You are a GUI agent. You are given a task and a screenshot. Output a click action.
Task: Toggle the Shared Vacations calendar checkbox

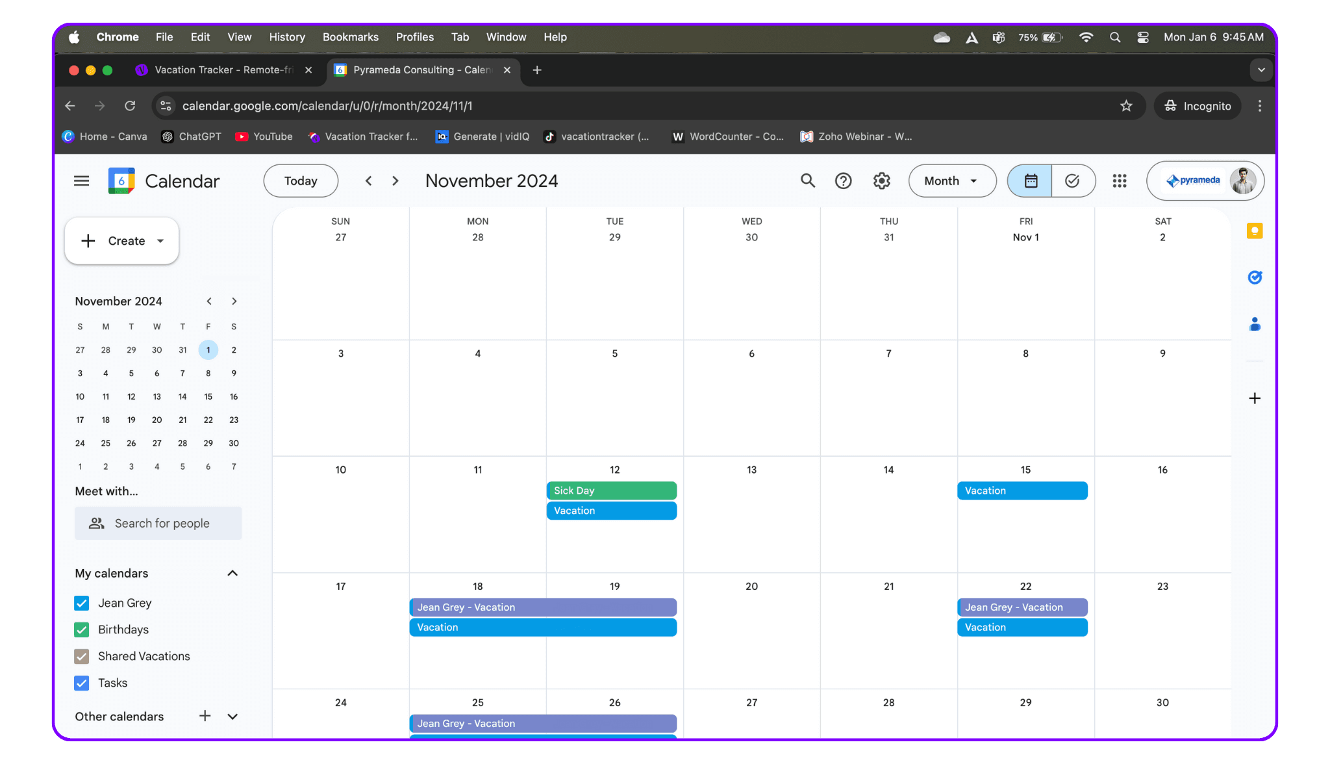click(x=82, y=656)
